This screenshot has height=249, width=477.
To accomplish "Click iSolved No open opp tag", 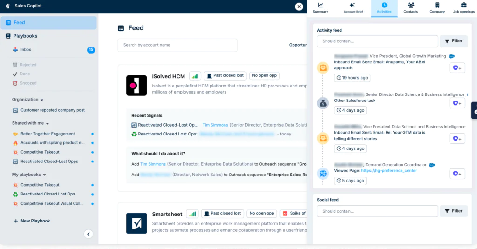I will pos(265,76).
